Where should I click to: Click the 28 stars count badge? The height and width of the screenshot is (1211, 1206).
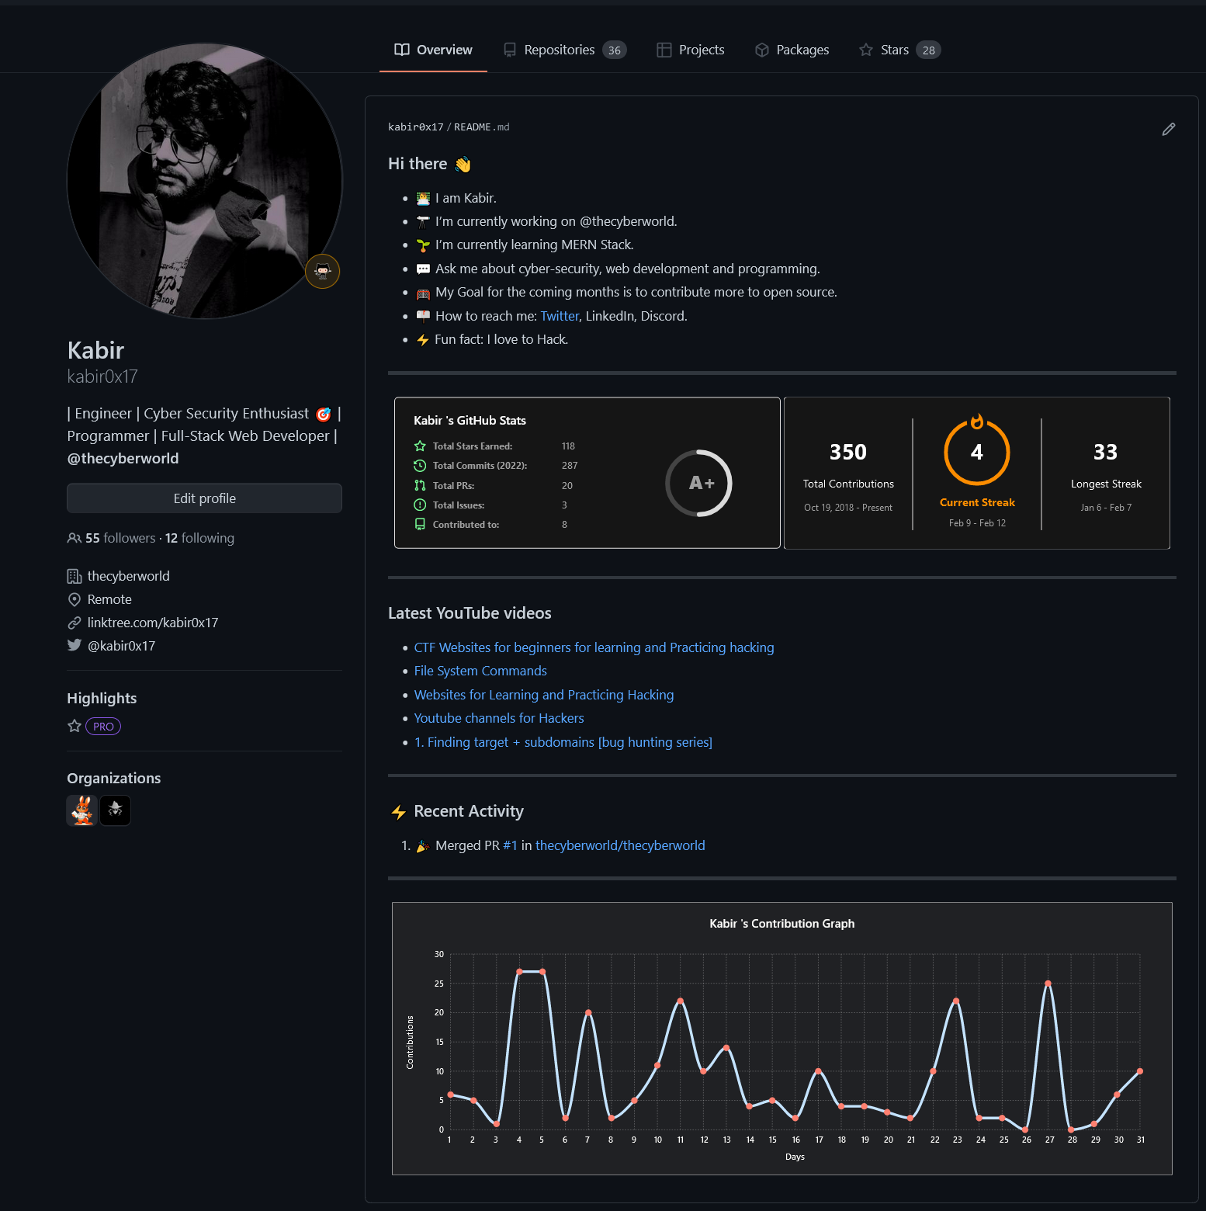pyautogui.click(x=929, y=50)
